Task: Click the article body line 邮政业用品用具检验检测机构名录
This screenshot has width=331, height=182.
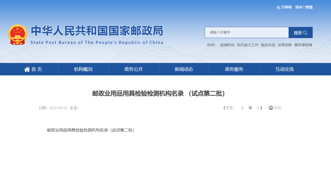Action: [90, 130]
